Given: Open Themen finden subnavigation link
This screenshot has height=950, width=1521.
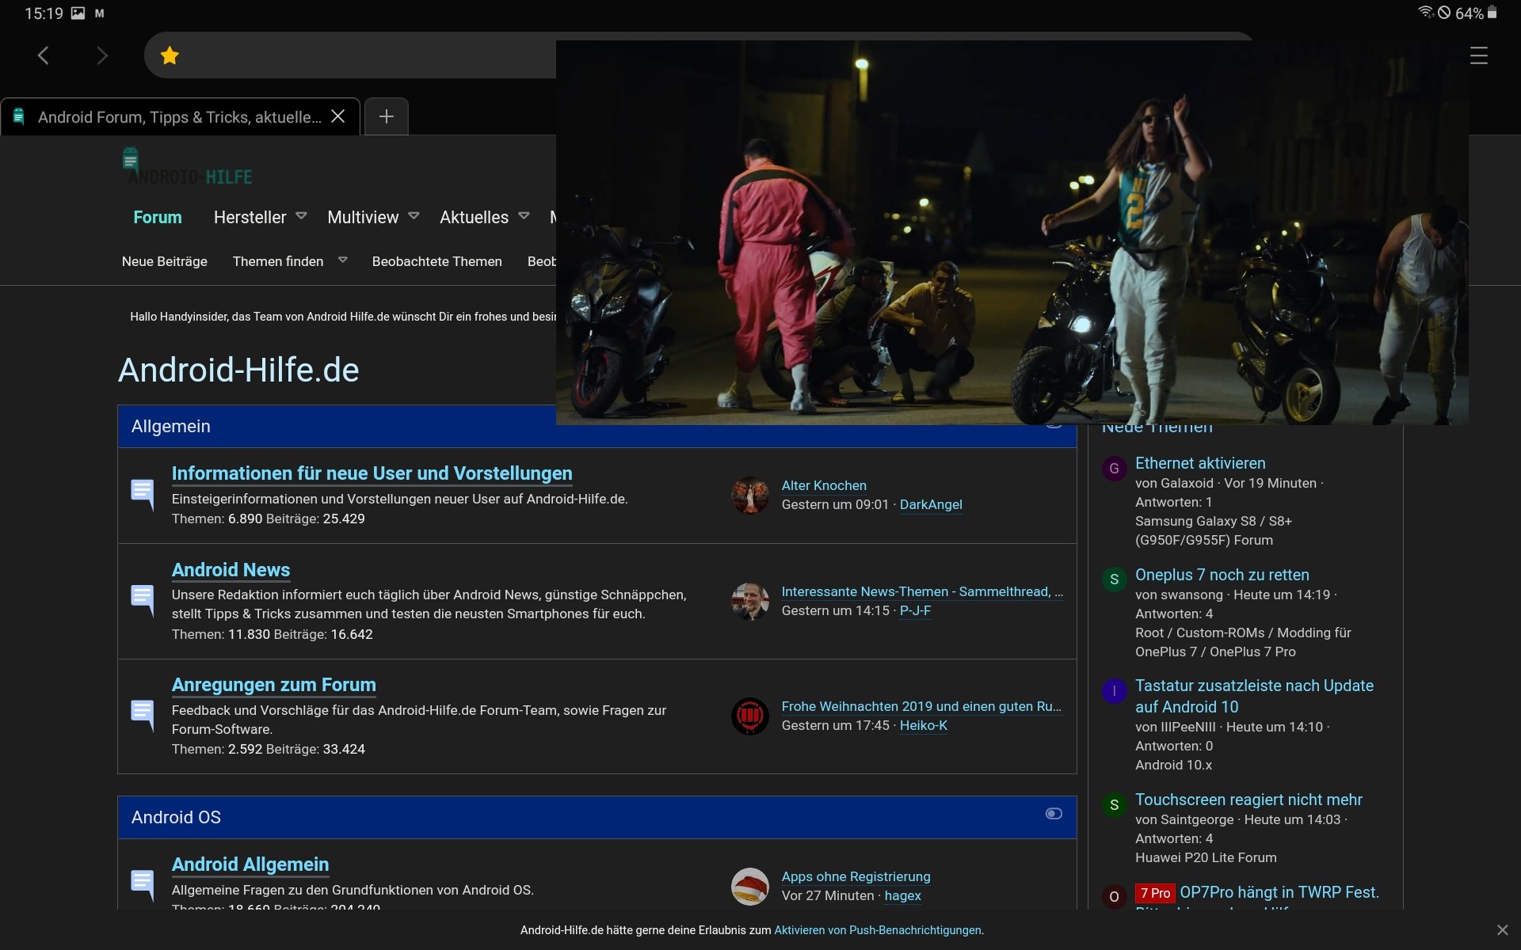Looking at the screenshot, I should (x=278, y=261).
